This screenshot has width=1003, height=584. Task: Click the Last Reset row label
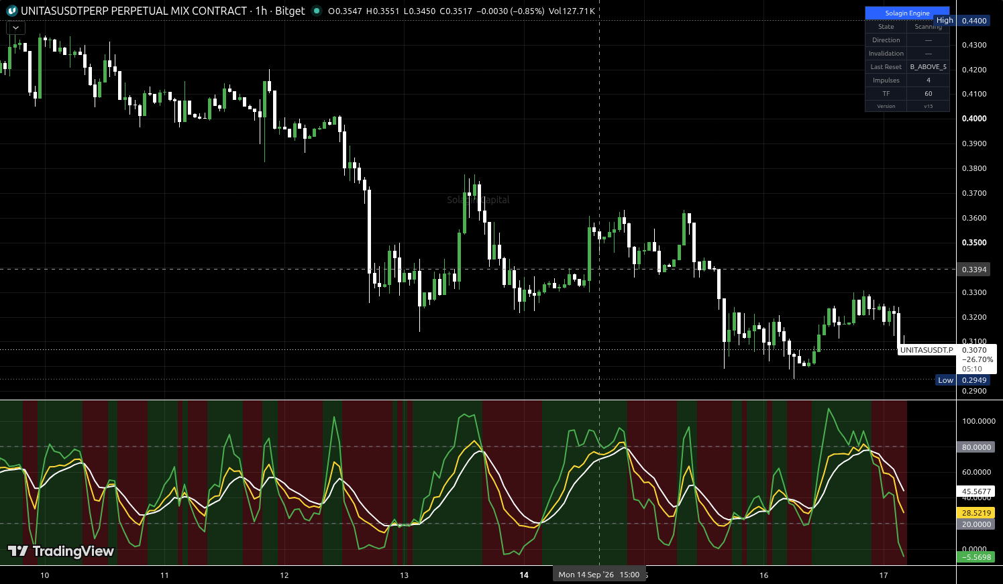886,67
